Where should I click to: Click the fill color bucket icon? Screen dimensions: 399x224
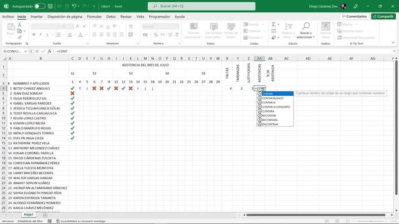(70, 35)
